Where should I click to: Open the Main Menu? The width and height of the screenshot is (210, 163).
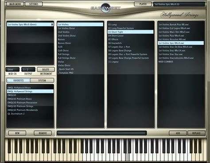15,4
